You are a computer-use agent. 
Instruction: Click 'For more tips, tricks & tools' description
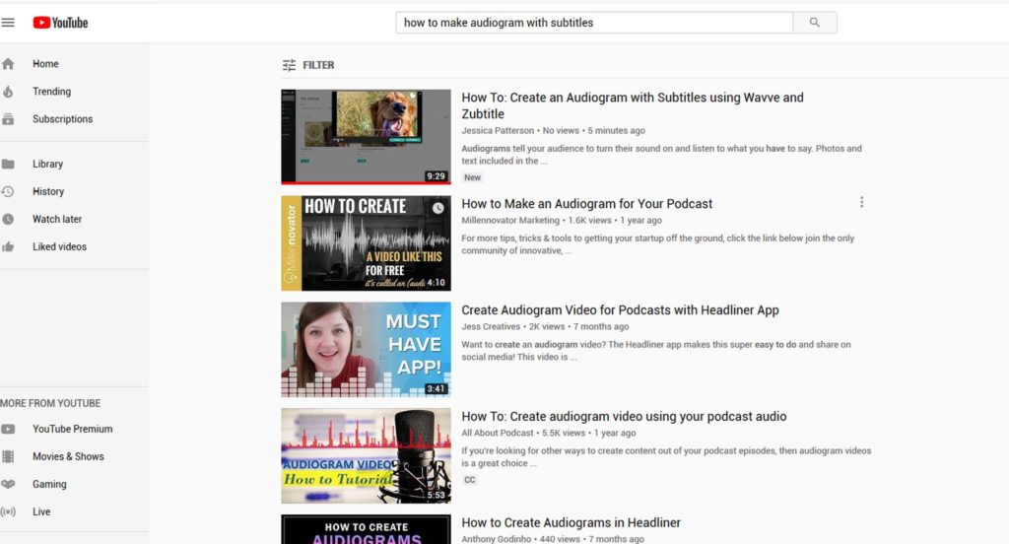point(657,244)
